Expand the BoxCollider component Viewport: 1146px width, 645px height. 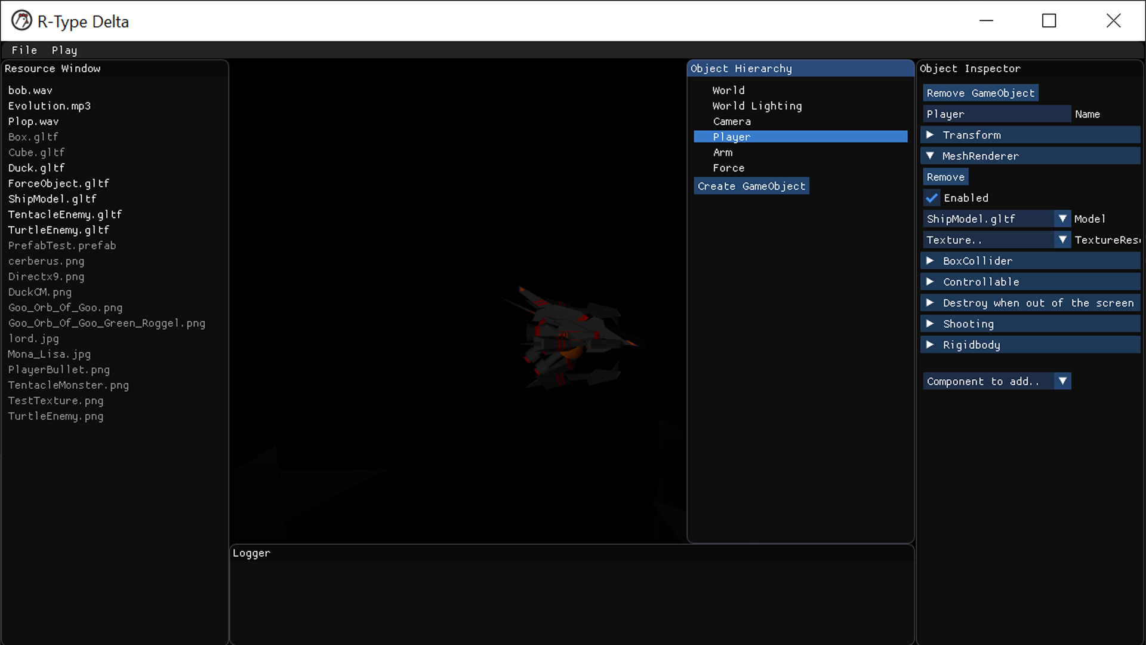coord(1031,261)
